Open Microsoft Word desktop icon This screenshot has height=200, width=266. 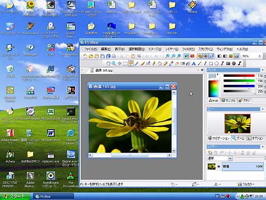51,135
